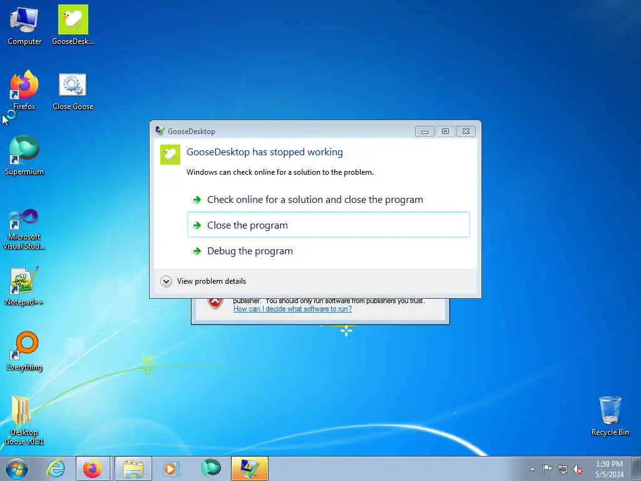Open Supermium from the taskbar

tap(211, 468)
